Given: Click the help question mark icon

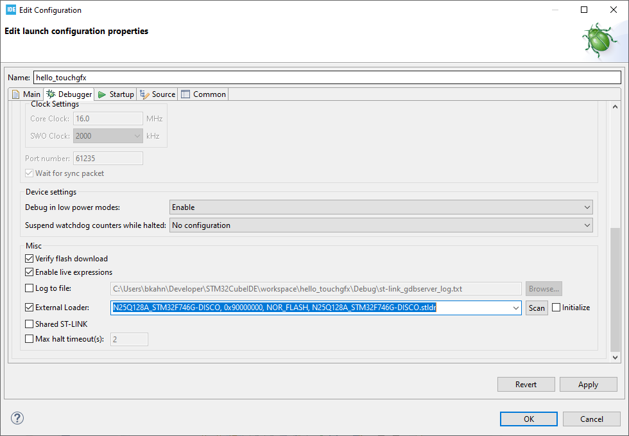Looking at the screenshot, I should click(x=17, y=419).
